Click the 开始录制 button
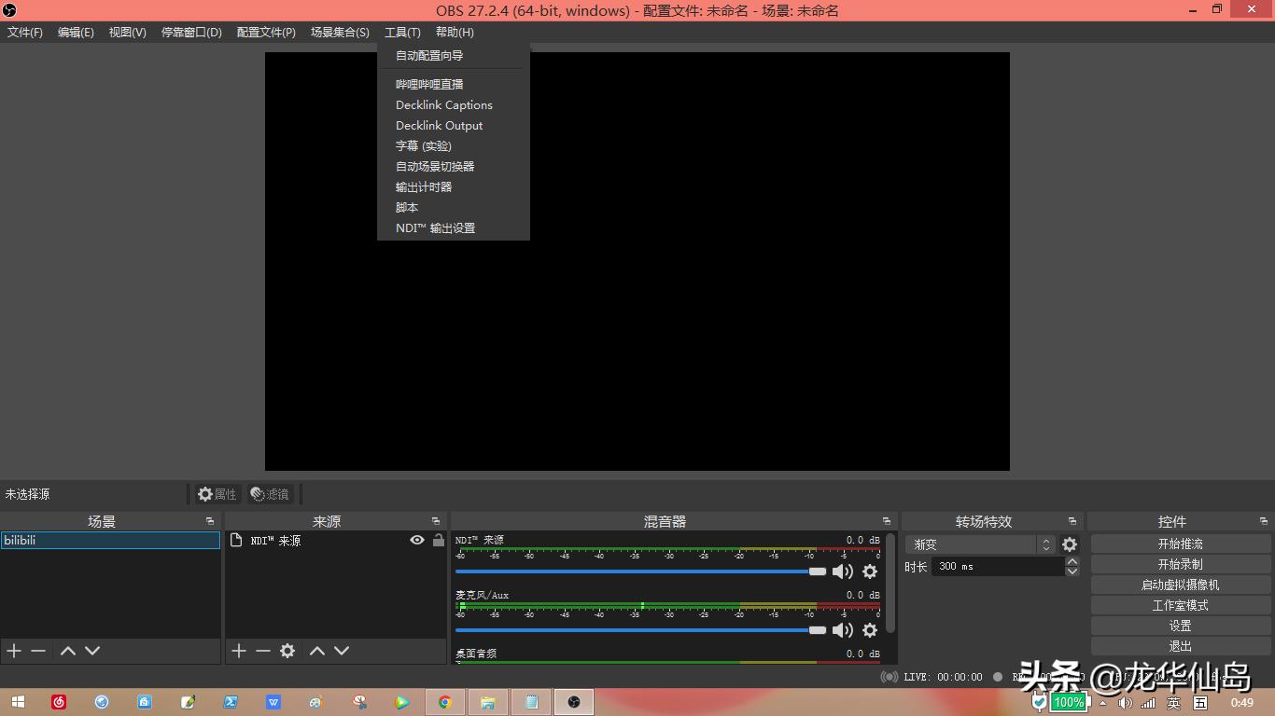The image size is (1275, 716). point(1180,564)
